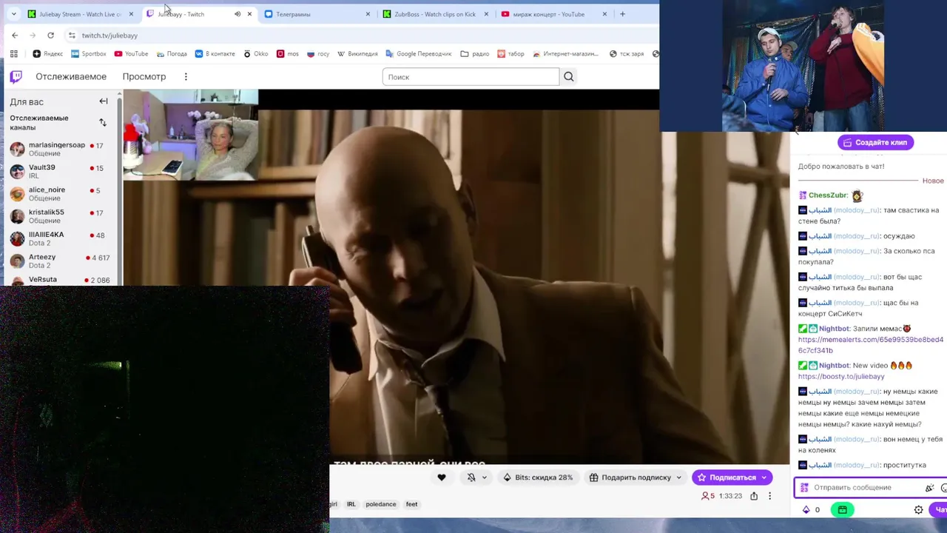Open memealerts link in chat
Screen dimensions: 947x533
point(871,345)
